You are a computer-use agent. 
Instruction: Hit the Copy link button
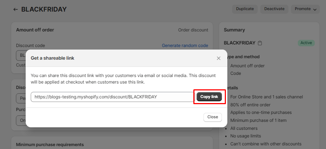click(209, 97)
